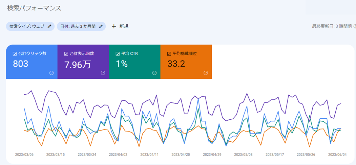The image size is (356, 165).
Task: Select the 803 clicks value
Action: coord(20,64)
